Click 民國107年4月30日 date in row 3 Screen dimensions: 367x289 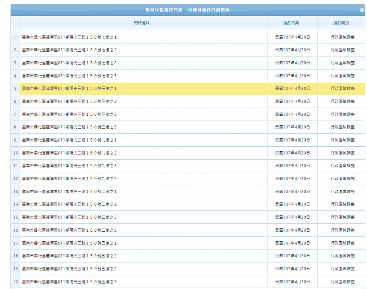[292, 63]
